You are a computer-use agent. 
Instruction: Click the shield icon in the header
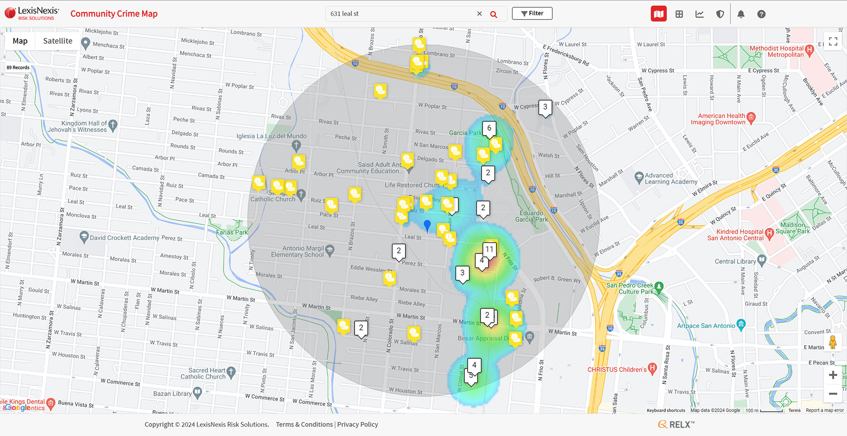[720, 14]
